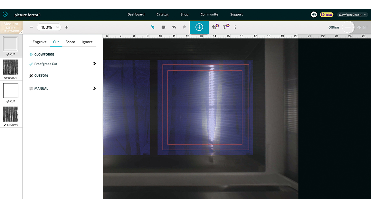Open the 100% zoom level dropdown

[x=49, y=27]
